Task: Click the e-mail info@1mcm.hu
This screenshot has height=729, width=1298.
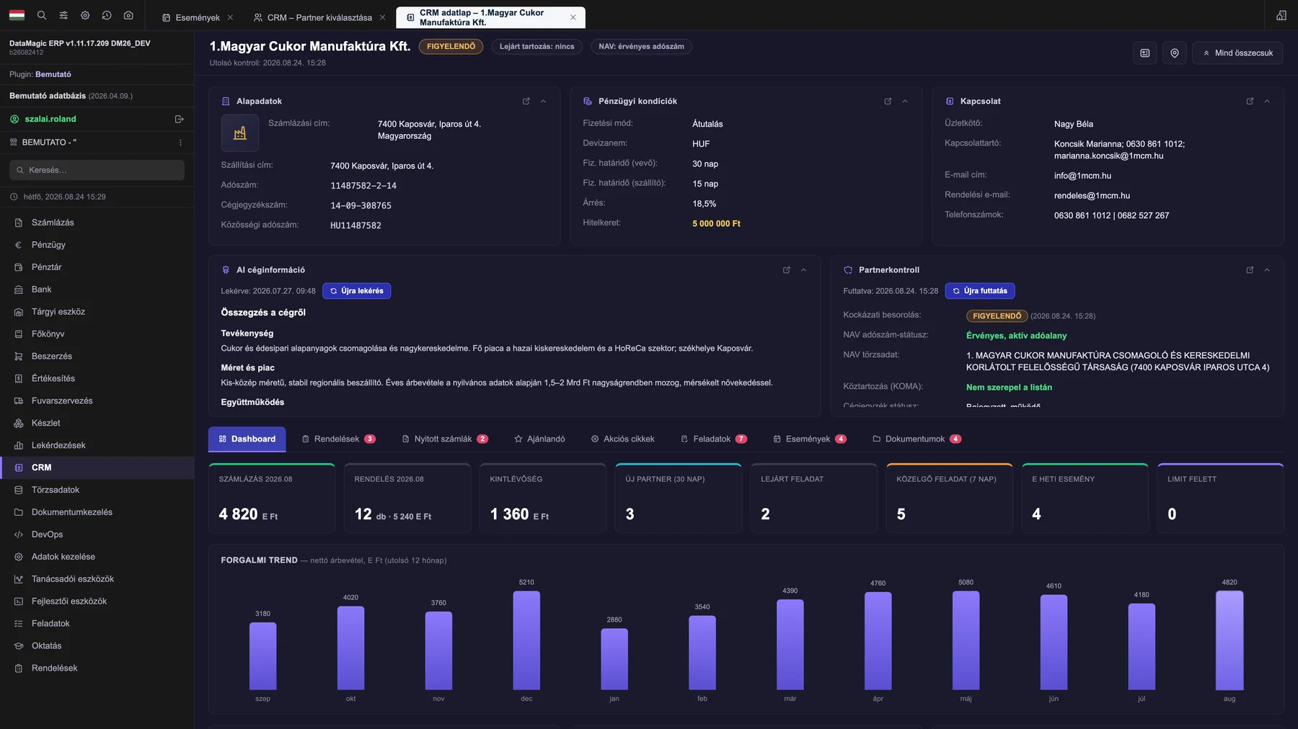Action: [x=1082, y=176]
